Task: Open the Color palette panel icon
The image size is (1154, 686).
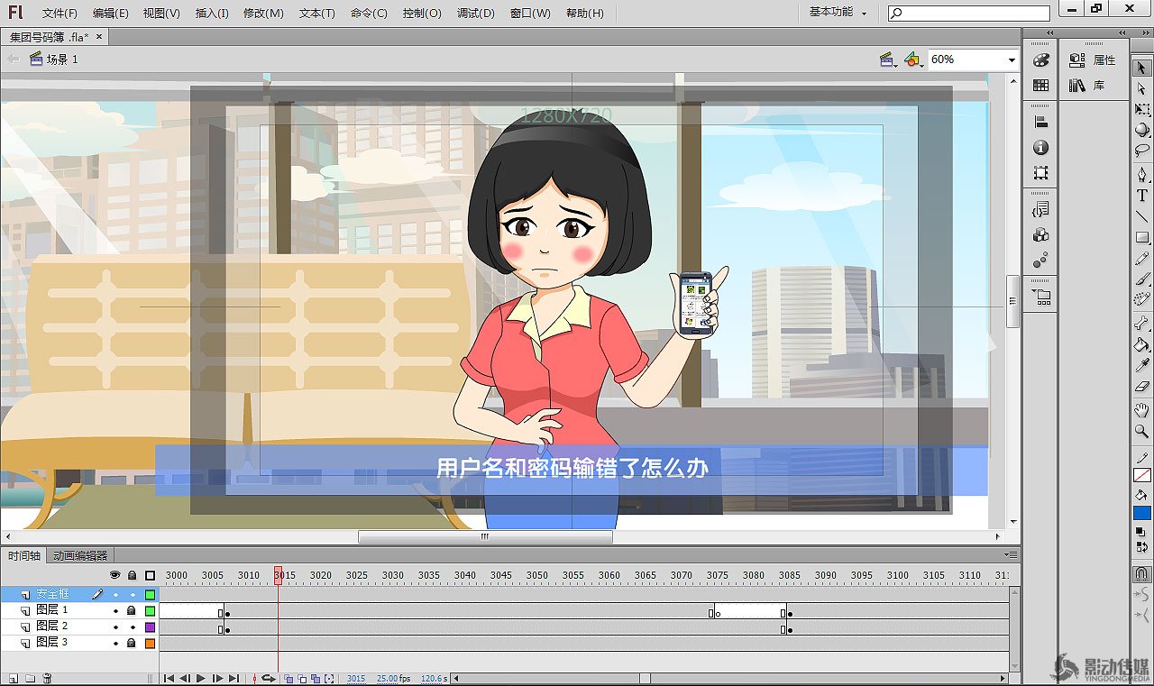Action: click(x=1041, y=60)
